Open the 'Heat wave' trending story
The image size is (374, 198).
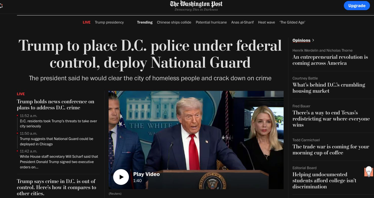pyautogui.click(x=266, y=22)
